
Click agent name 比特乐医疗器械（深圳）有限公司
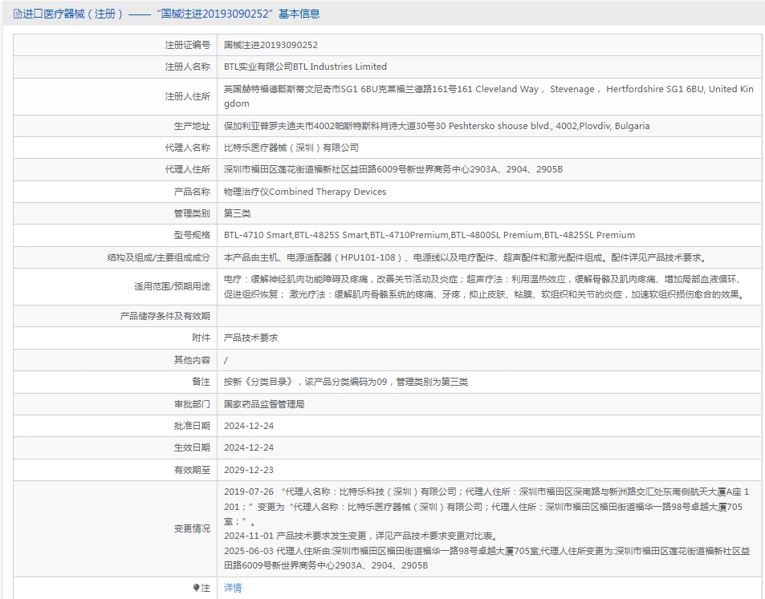pos(291,148)
